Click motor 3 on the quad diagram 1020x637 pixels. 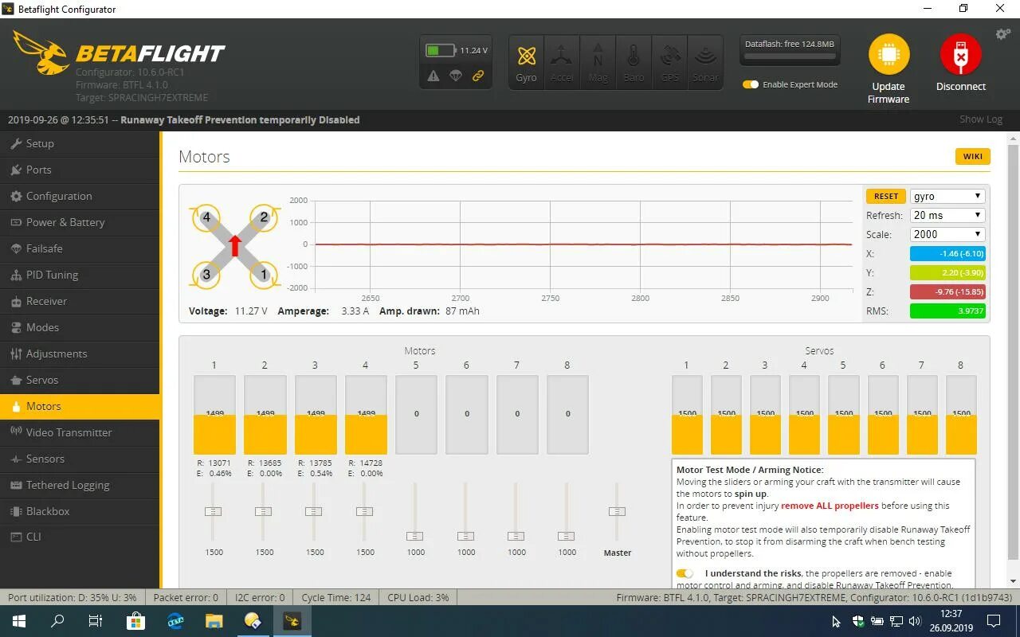pyautogui.click(x=206, y=275)
